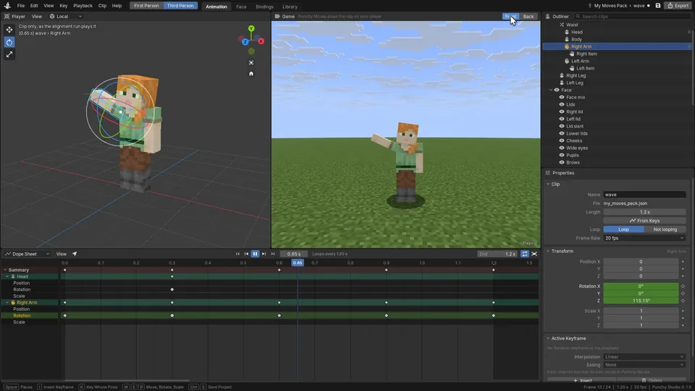The height and width of the screenshot is (391, 695).
Task: Select the Rotate tool in viewport toolbar
Action: click(x=9, y=42)
